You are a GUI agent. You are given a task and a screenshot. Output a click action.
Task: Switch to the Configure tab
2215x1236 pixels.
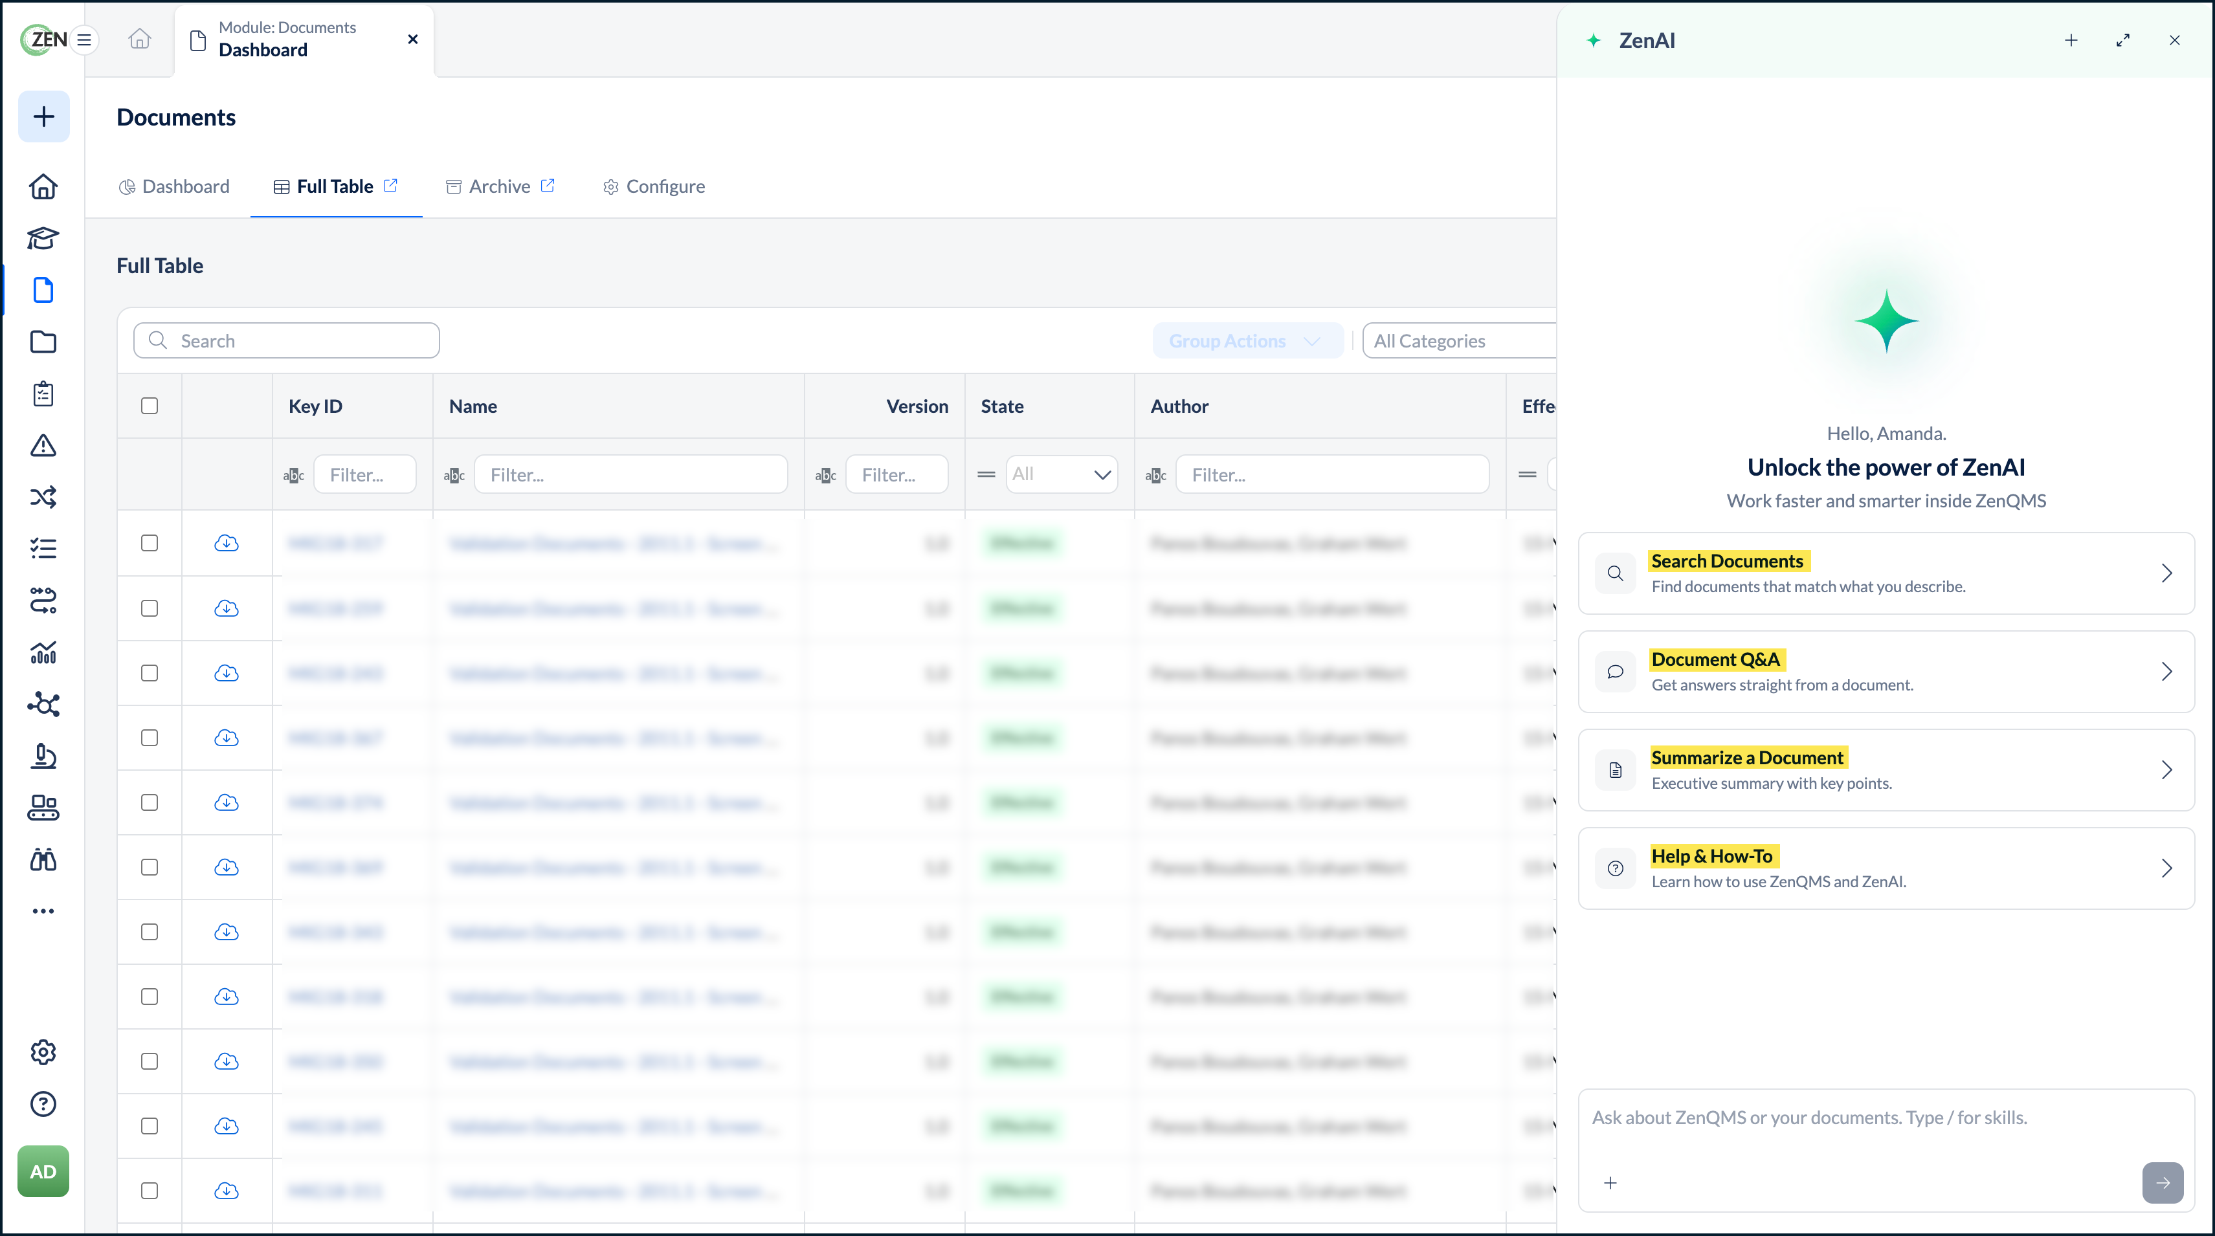[654, 186]
